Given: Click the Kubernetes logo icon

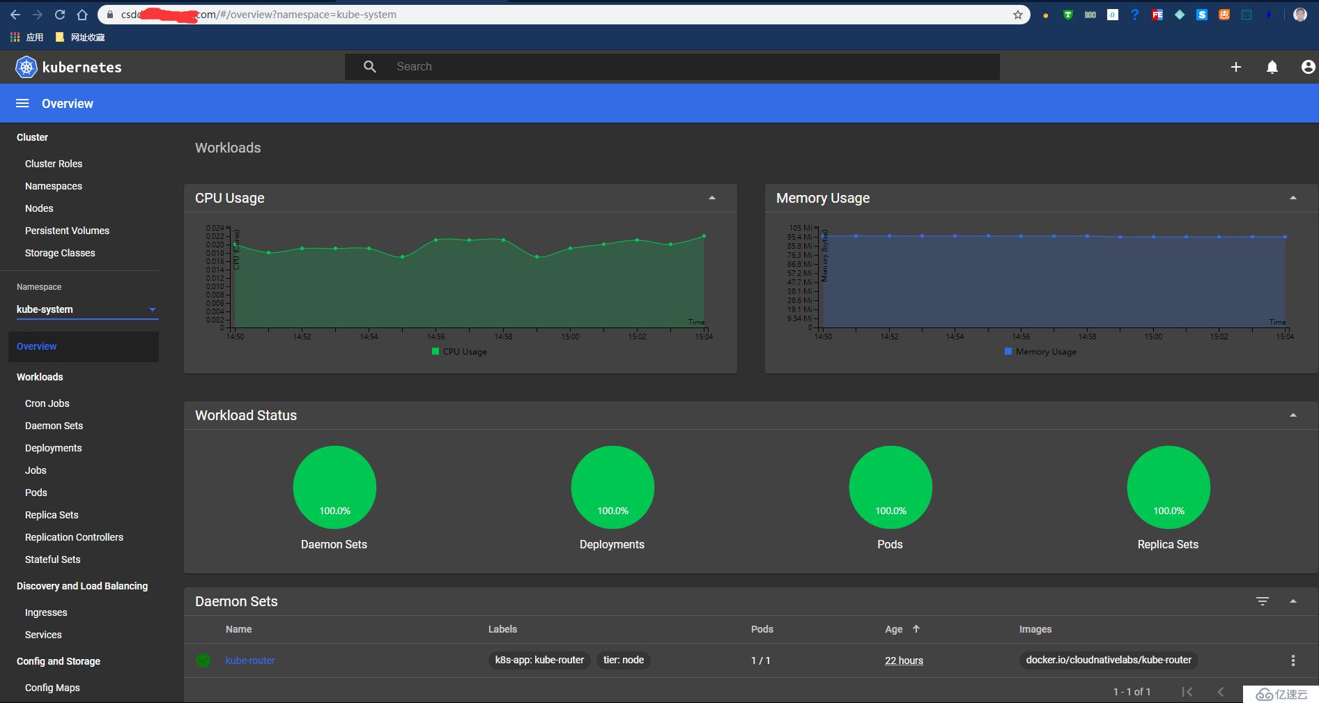Looking at the screenshot, I should pyautogui.click(x=26, y=67).
